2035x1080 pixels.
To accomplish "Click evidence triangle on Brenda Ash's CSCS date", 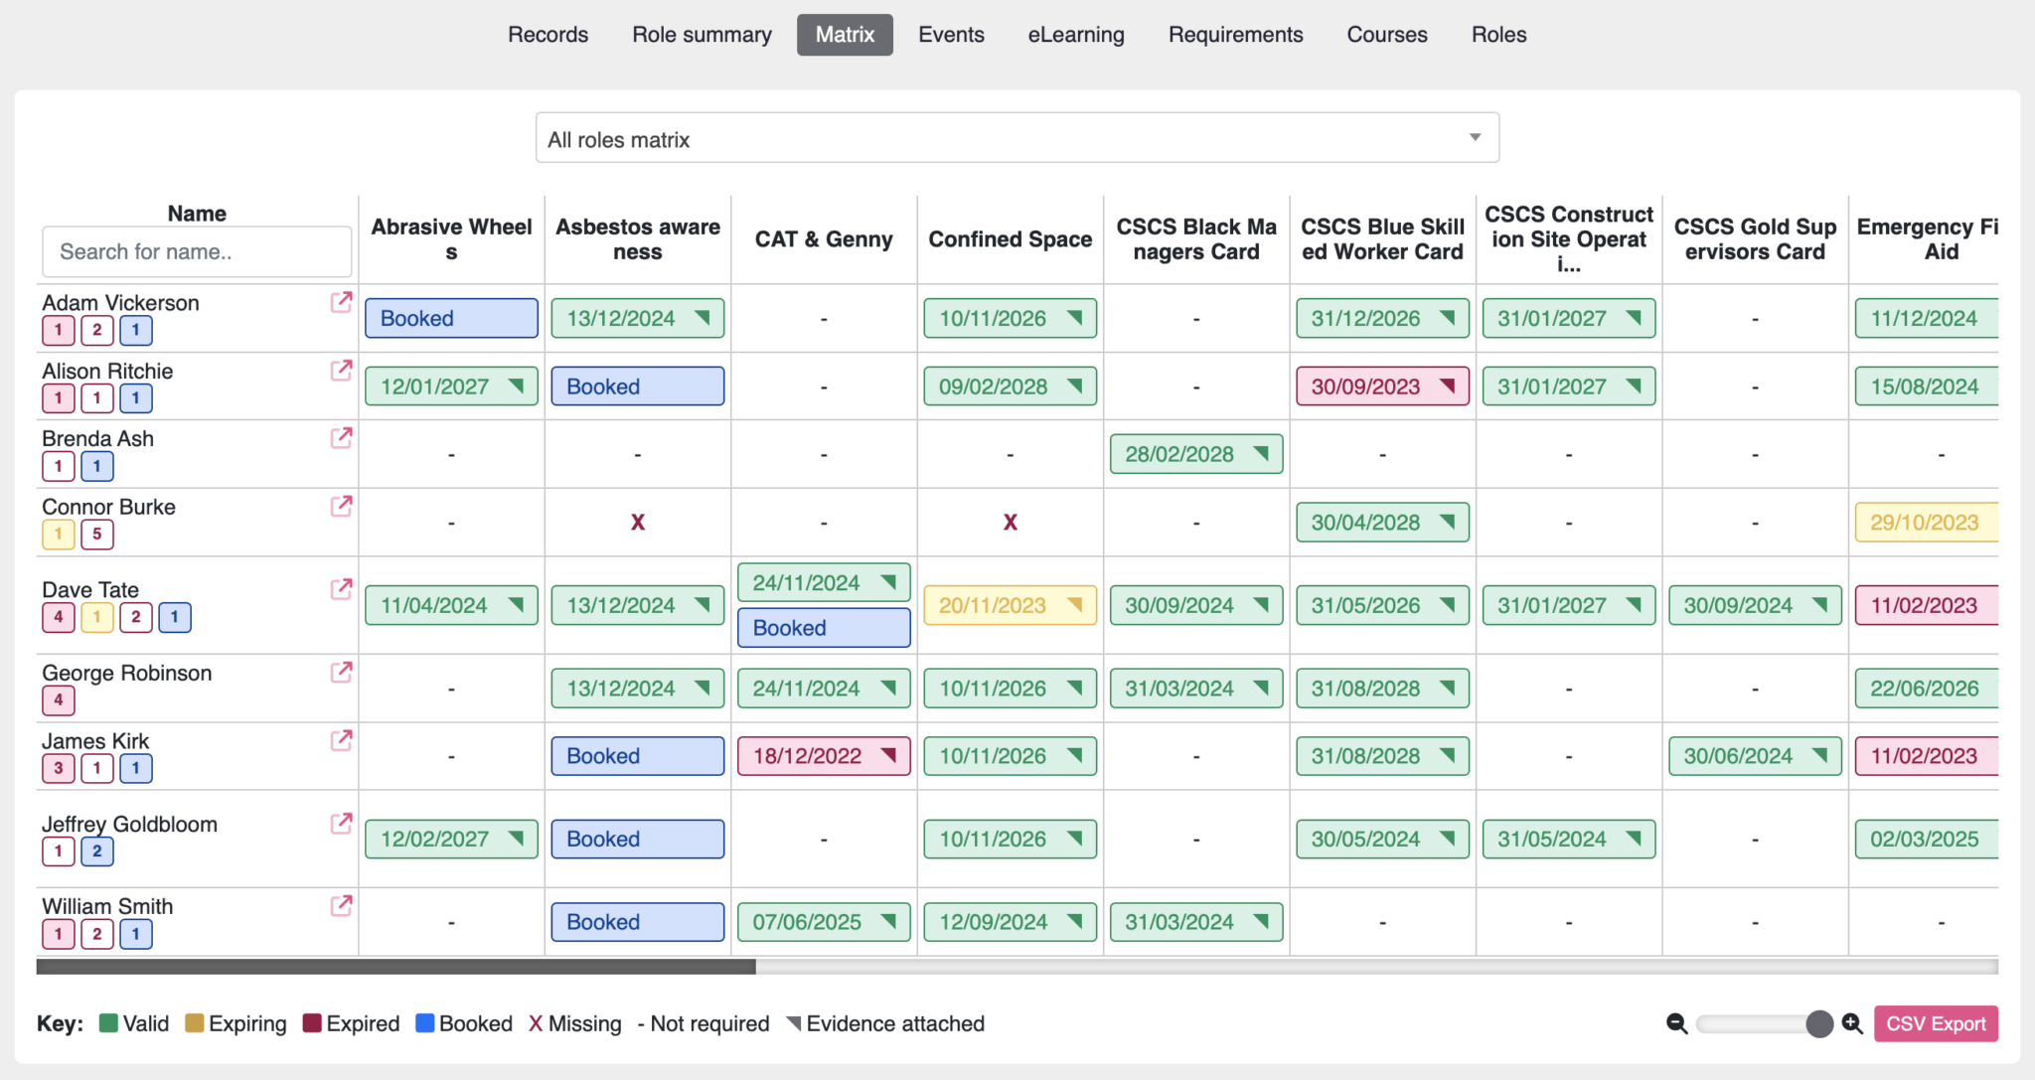I will click(x=1263, y=454).
